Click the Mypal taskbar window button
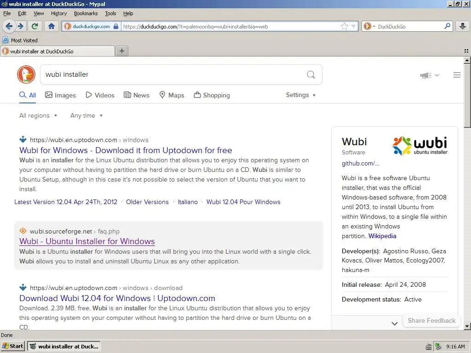Viewport: 471px width, 353px height. tap(64, 346)
